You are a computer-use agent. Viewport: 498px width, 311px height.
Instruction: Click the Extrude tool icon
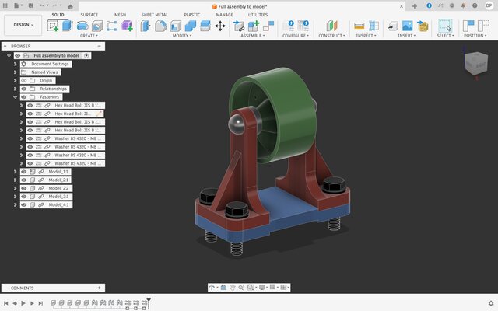coord(68,26)
